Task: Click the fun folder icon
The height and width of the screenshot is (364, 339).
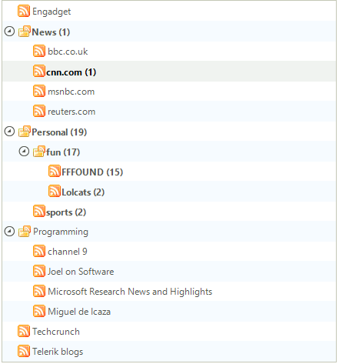Action: click(39, 152)
